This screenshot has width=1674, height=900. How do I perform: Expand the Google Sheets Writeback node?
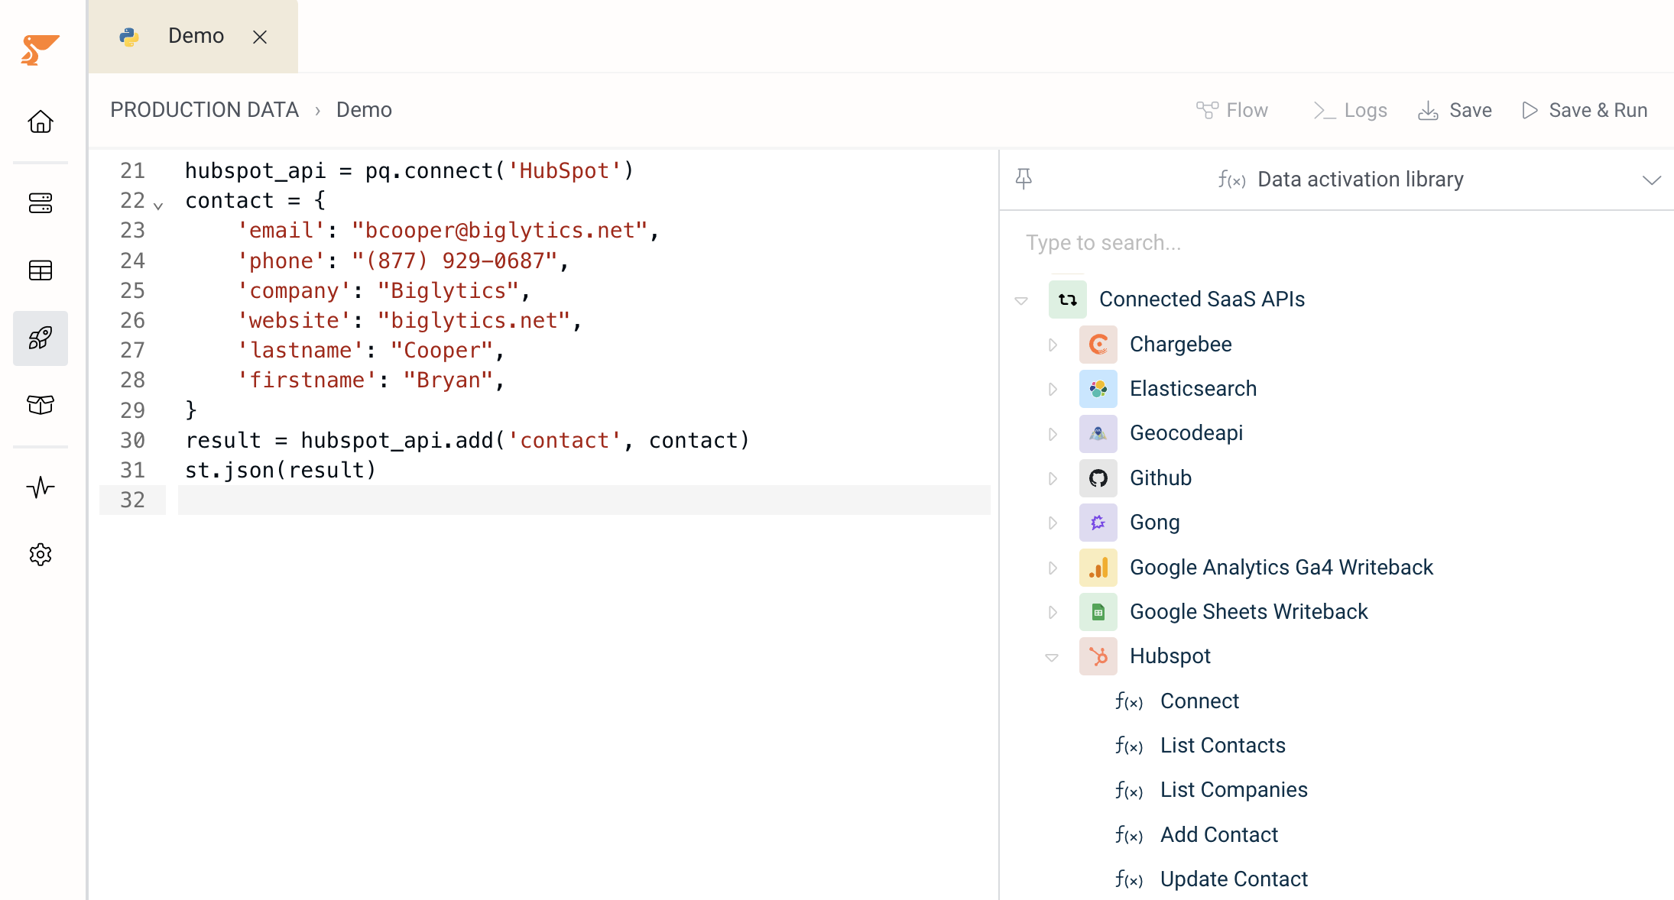1053,612
